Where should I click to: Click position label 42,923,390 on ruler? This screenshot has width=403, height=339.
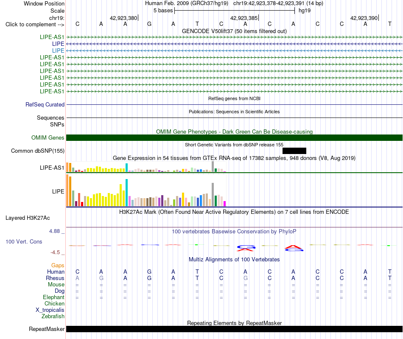pyautogui.click(x=364, y=18)
